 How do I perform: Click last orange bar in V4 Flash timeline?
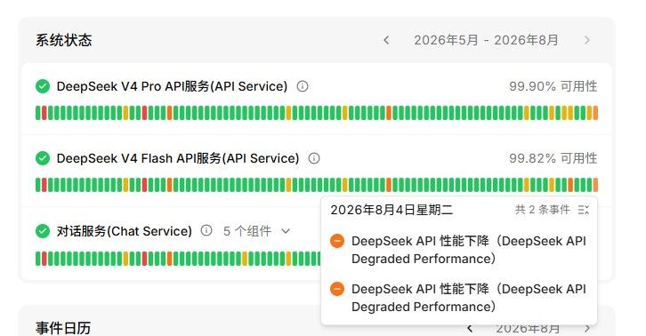click(595, 185)
